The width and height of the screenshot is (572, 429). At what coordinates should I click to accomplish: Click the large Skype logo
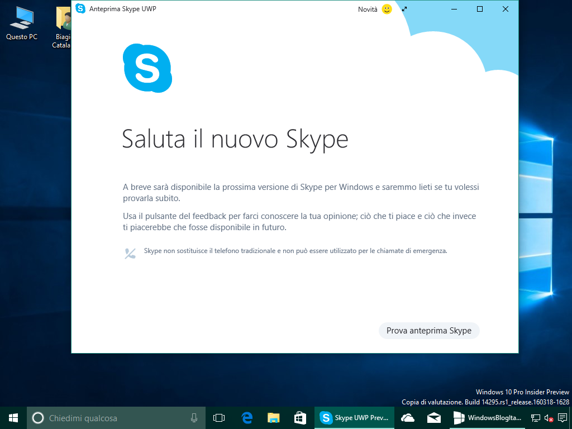[147, 68]
